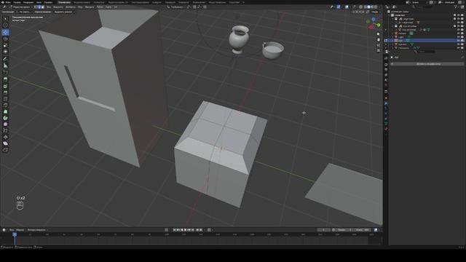Disable render of the Camera row
466x262 pixels.
462,33
